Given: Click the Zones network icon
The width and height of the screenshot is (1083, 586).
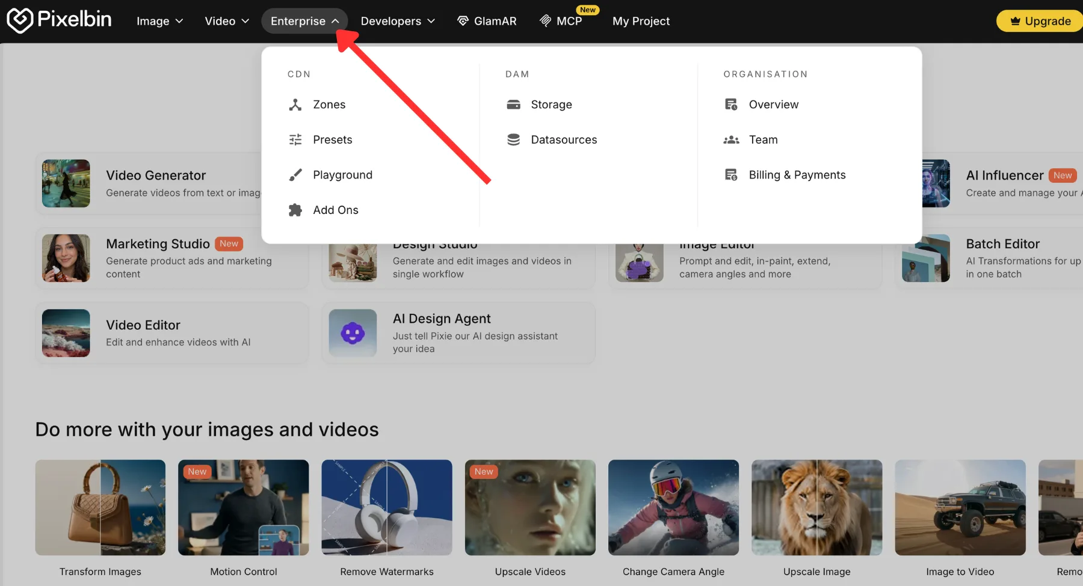Looking at the screenshot, I should [x=295, y=105].
